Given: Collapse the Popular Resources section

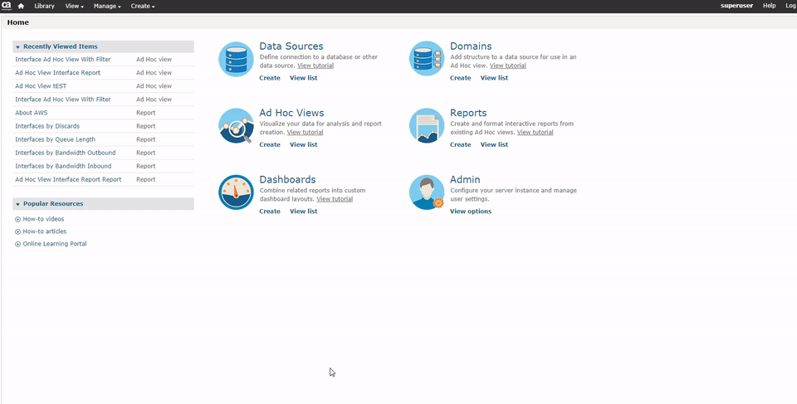Looking at the screenshot, I should point(17,204).
